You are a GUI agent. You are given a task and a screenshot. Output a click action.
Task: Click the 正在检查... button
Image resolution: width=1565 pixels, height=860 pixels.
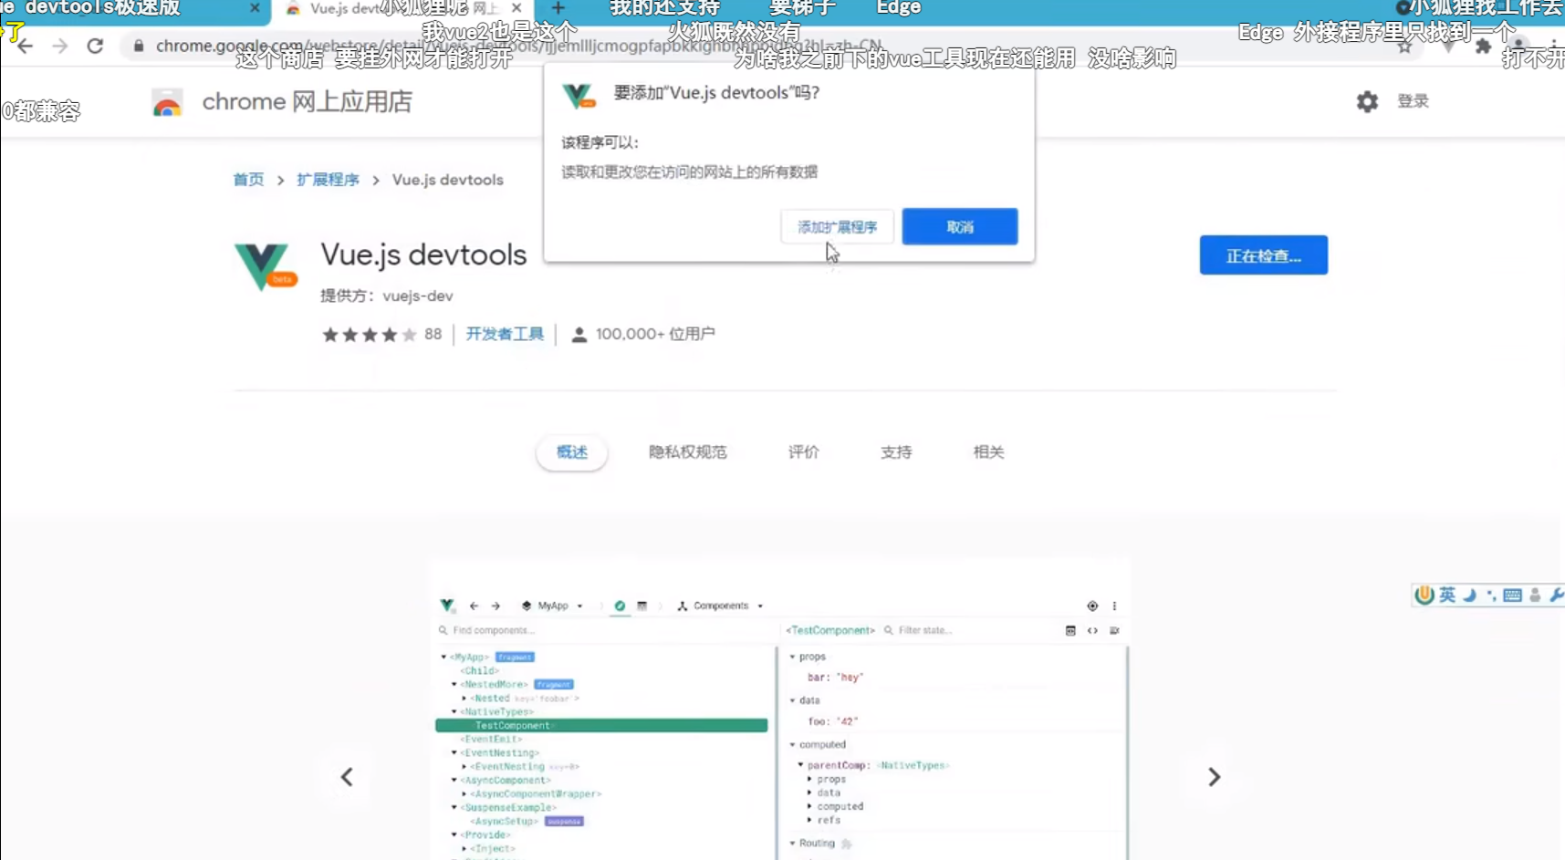tap(1264, 255)
